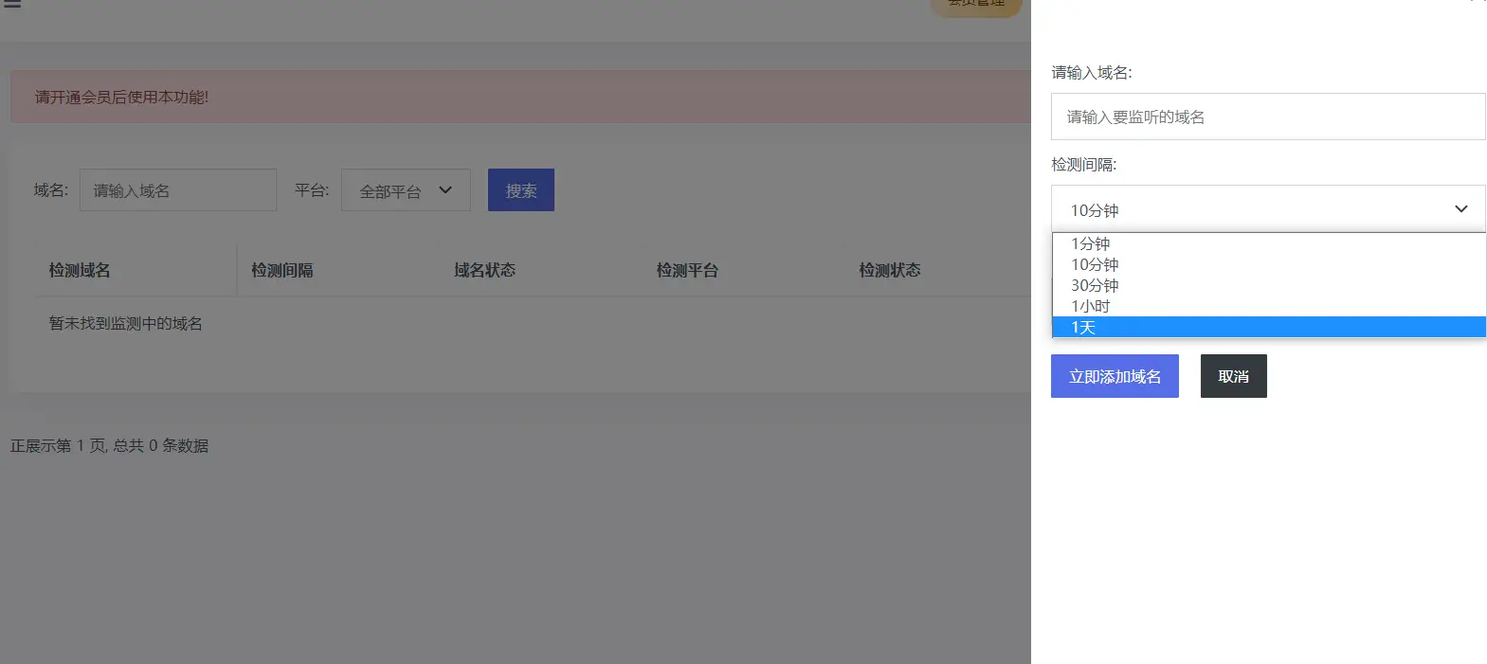Click the 请开通会员后使用本功能 alert banner

(x=520, y=97)
